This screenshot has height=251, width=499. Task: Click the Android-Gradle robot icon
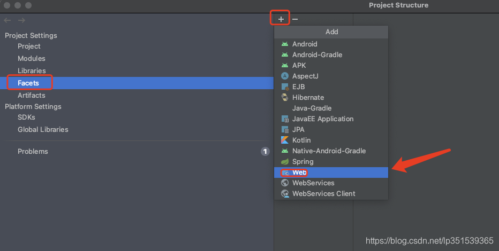[x=285, y=55]
